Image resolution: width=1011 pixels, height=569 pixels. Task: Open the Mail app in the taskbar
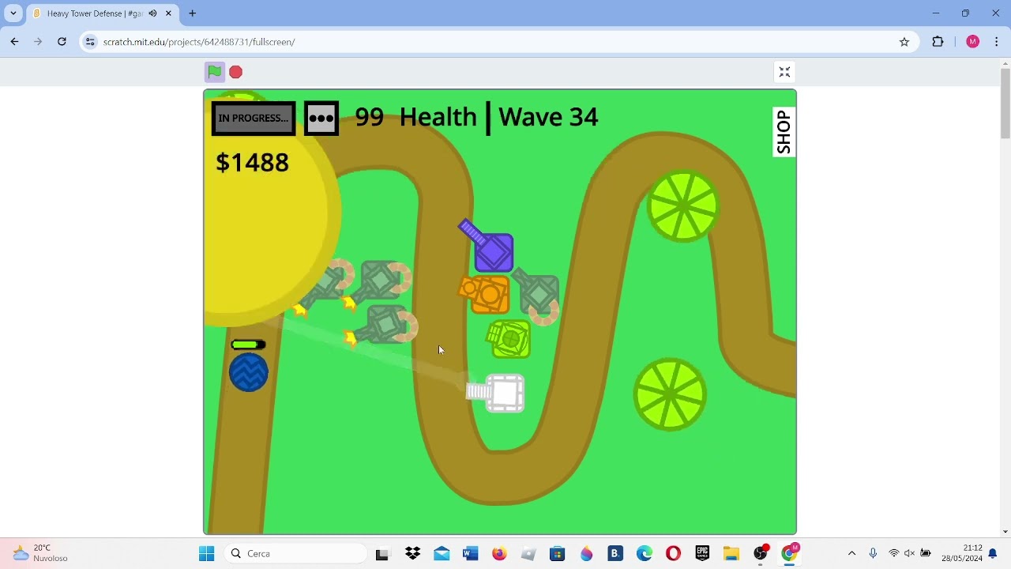442,554
